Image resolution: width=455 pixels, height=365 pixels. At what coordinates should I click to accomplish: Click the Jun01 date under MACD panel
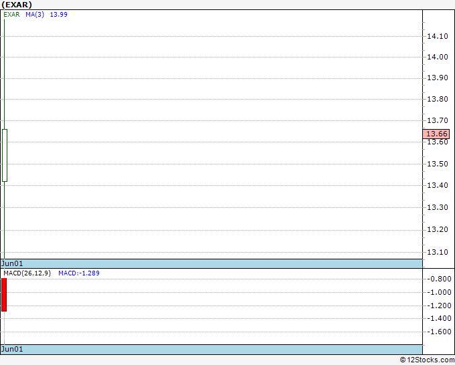point(12,349)
